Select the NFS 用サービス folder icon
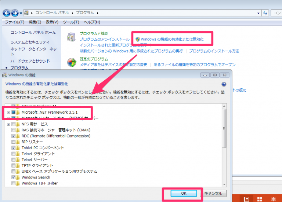Viewport: 282px width, 202px height. [18, 124]
